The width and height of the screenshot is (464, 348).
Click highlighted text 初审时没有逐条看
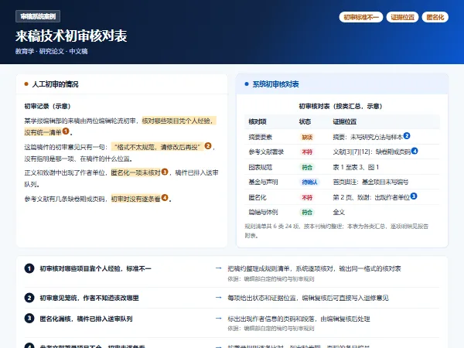[x=136, y=199]
